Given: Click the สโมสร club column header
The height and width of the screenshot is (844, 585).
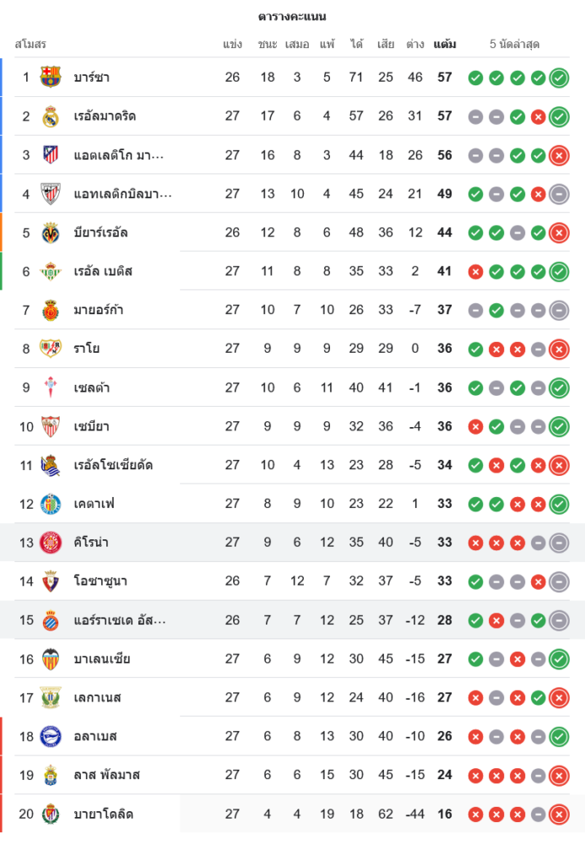Looking at the screenshot, I should tap(30, 44).
